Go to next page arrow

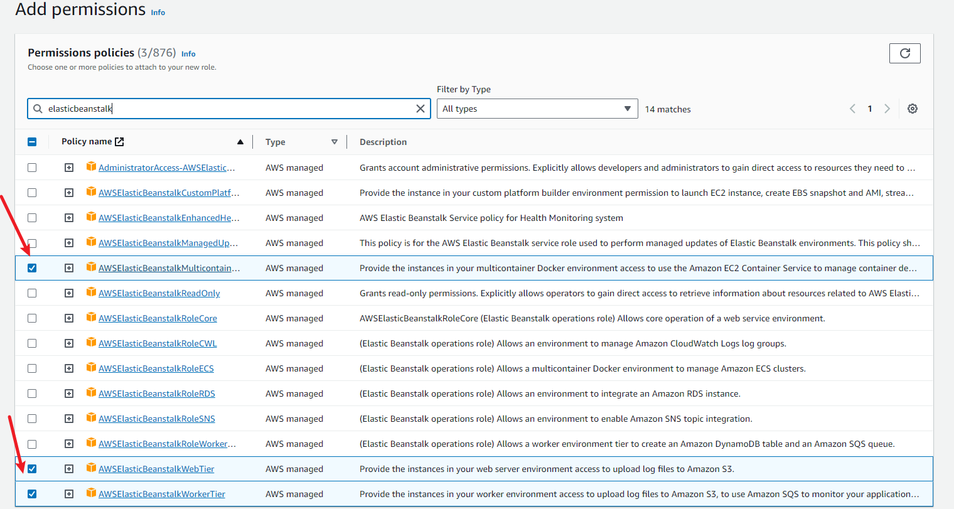pos(887,109)
